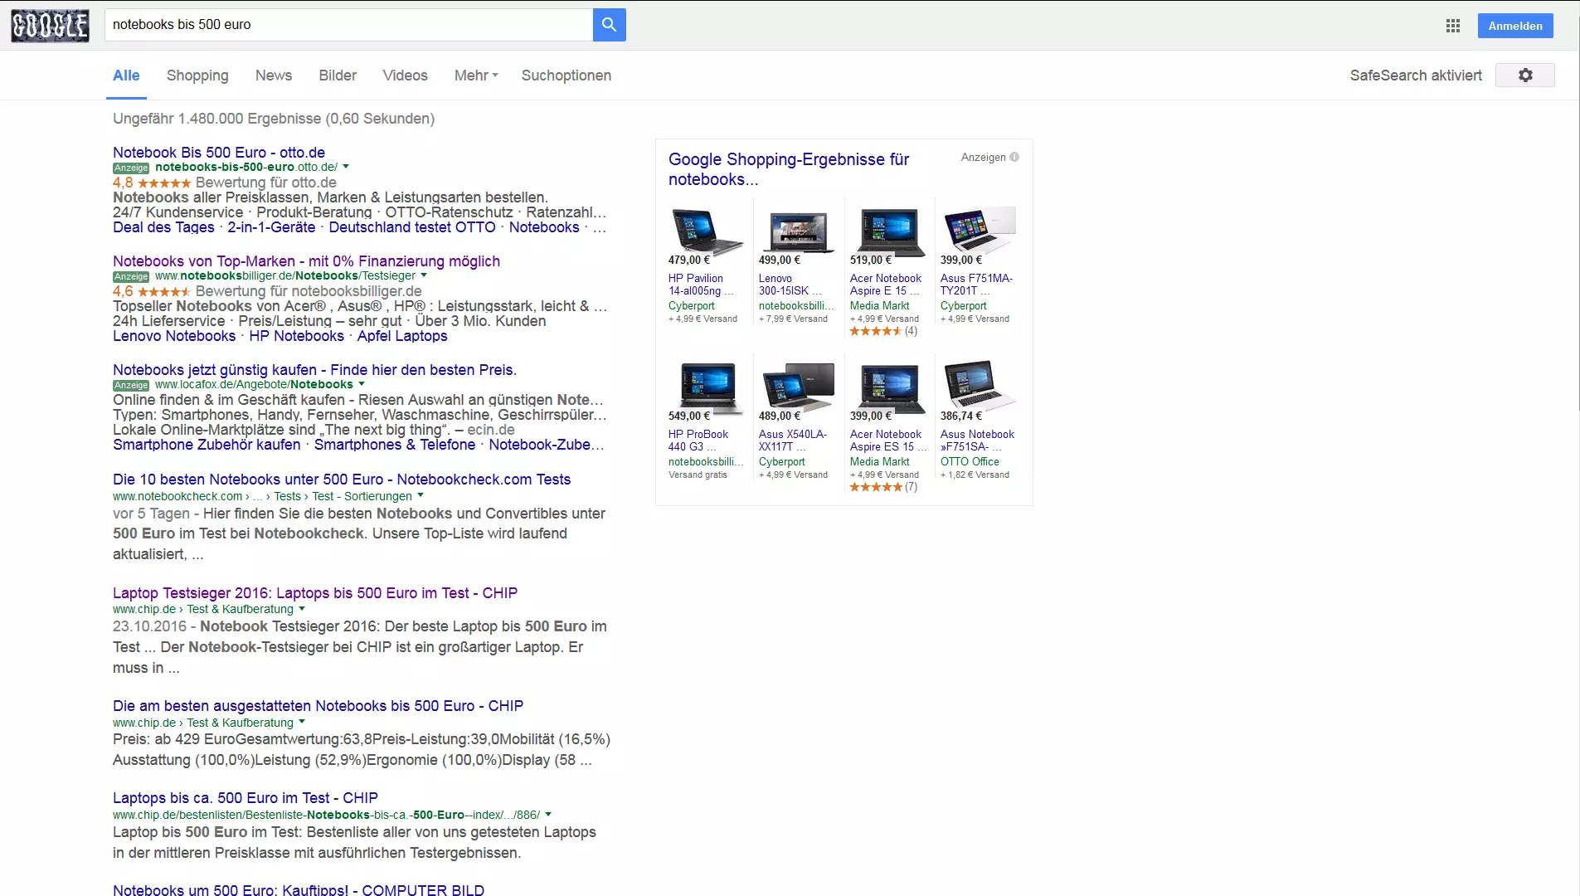This screenshot has width=1580, height=896.
Task: Open Acer Notebook Aspire ES 15 link
Action: pyautogui.click(x=887, y=441)
